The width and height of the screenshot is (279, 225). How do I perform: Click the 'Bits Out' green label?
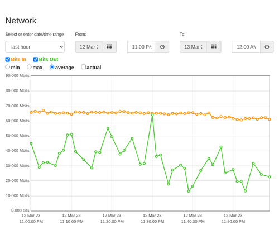[x=49, y=59]
